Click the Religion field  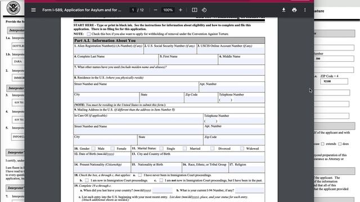click(247, 169)
